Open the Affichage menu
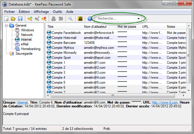 tap(41, 12)
